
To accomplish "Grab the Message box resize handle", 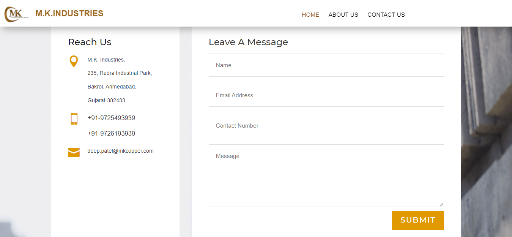I will click(441, 204).
